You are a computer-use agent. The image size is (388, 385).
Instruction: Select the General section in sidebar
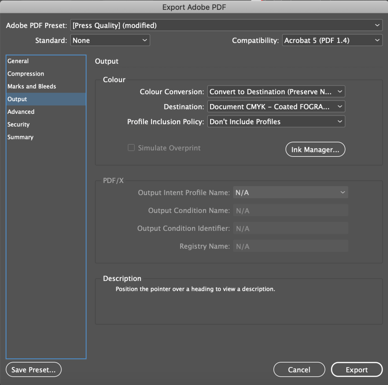[18, 61]
